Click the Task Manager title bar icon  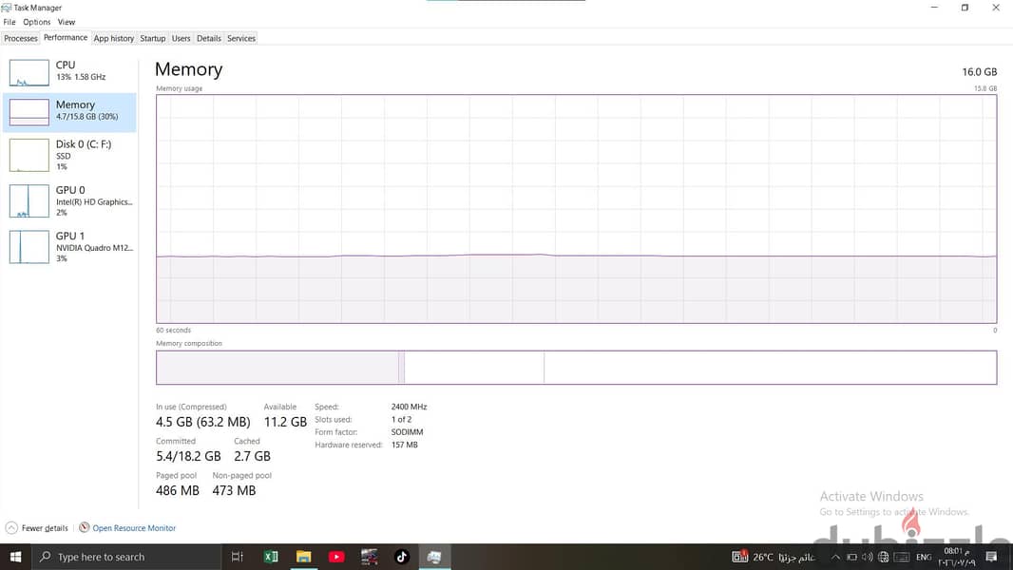(x=7, y=8)
